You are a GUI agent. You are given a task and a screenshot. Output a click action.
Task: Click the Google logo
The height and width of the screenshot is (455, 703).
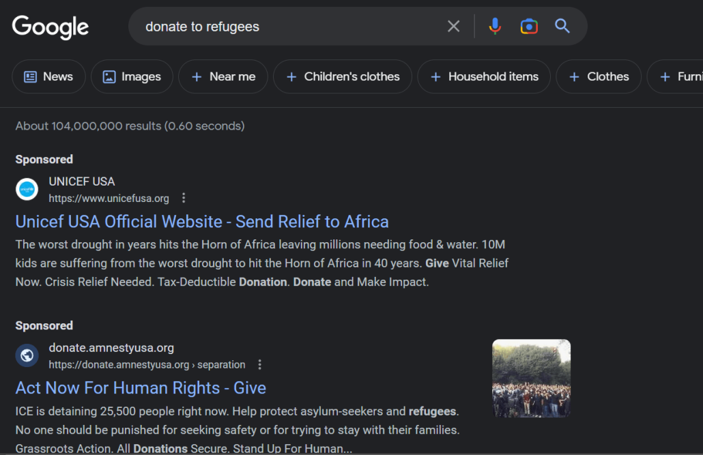[x=51, y=27]
